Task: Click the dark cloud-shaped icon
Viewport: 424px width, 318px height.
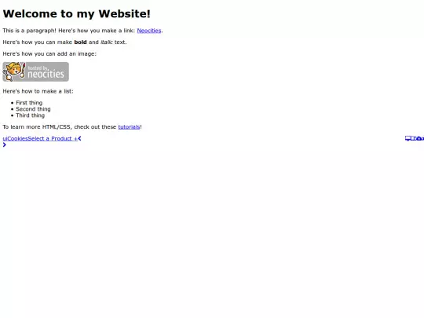Action: (x=419, y=138)
